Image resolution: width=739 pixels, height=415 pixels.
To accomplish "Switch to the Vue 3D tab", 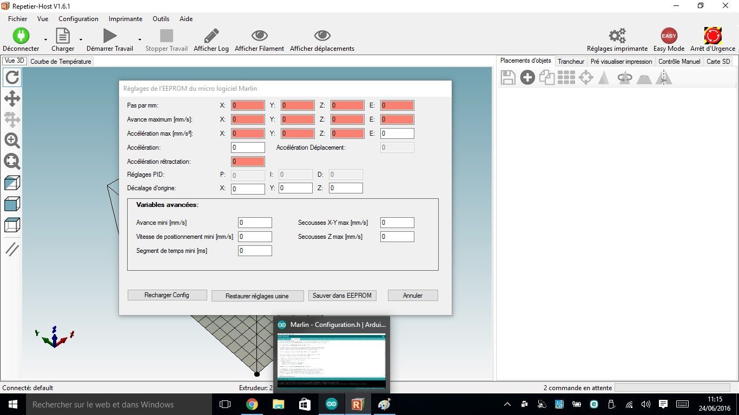I will coord(15,61).
